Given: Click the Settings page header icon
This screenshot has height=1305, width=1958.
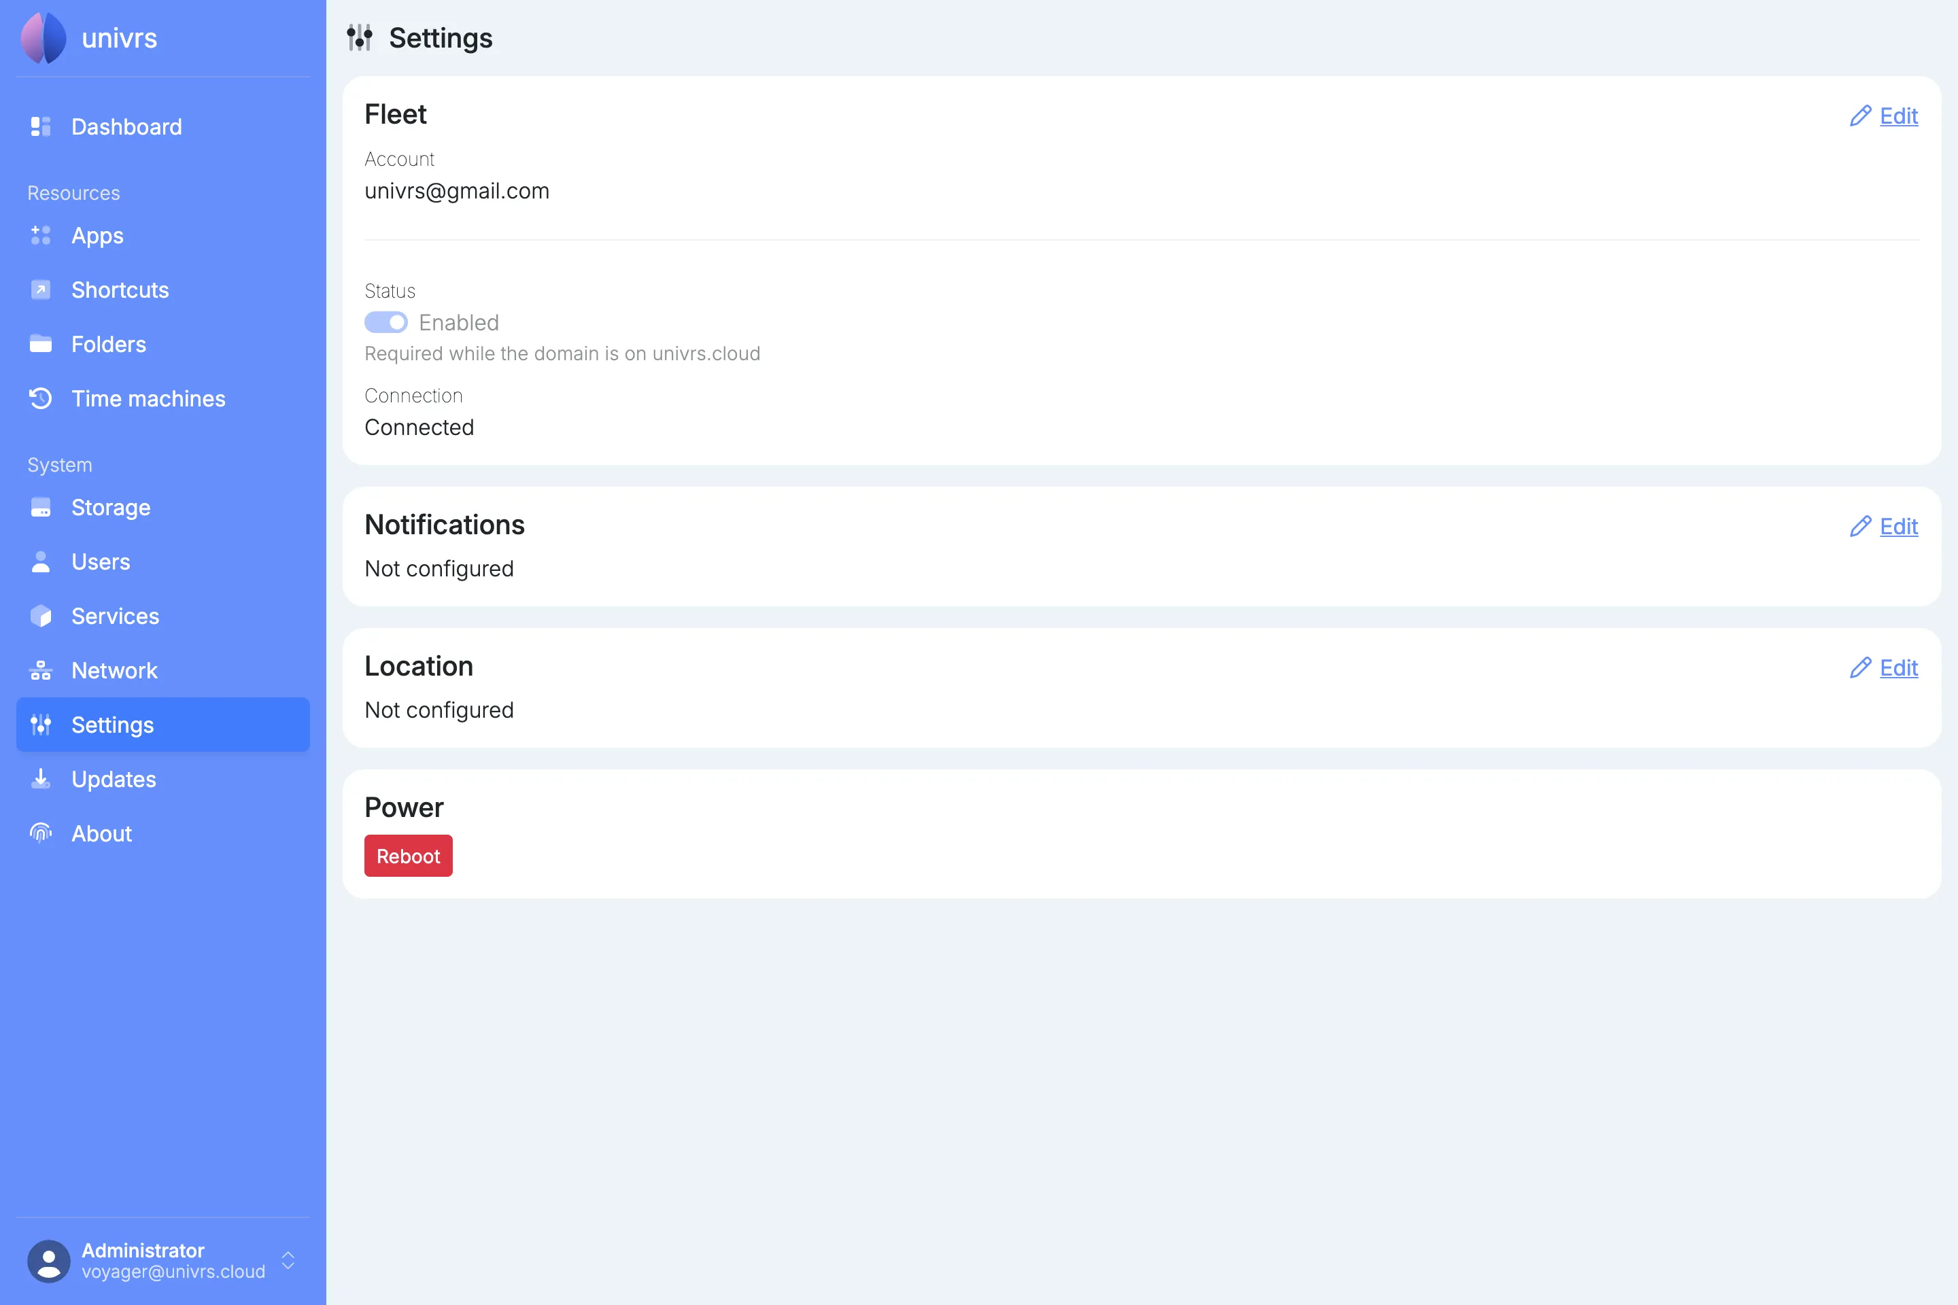Looking at the screenshot, I should coord(360,37).
